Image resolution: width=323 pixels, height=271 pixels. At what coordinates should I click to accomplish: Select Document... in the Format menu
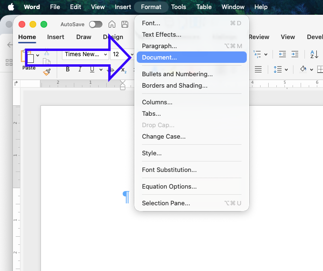192,57
